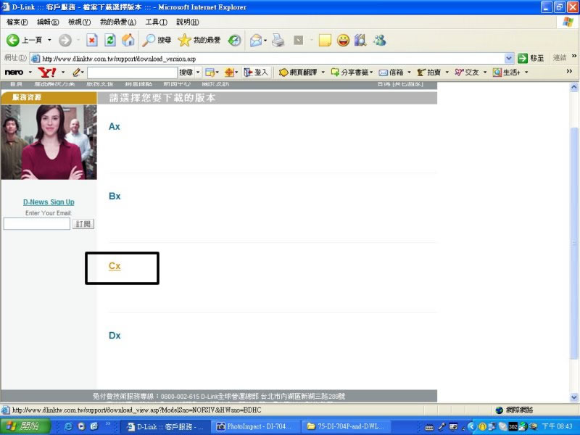Open the 分享書籤 bookmarks tool
The image size is (580, 435).
click(350, 72)
